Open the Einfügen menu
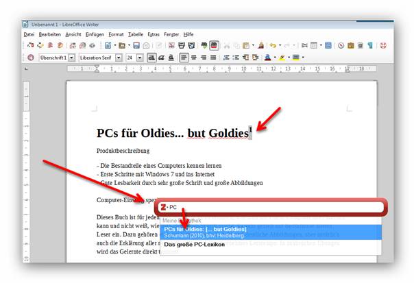Image resolution: width=414 pixels, height=283 pixels. point(95,34)
